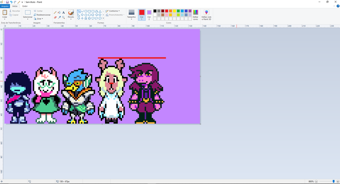340x184 pixels.
Task: Select the Fill with color bucket tool
Action: pyautogui.click(x=59, y=12)
